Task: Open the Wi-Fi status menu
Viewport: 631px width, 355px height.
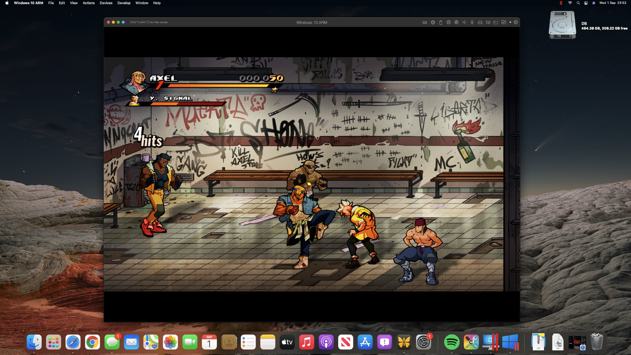Action: click(x=570, y=3)
